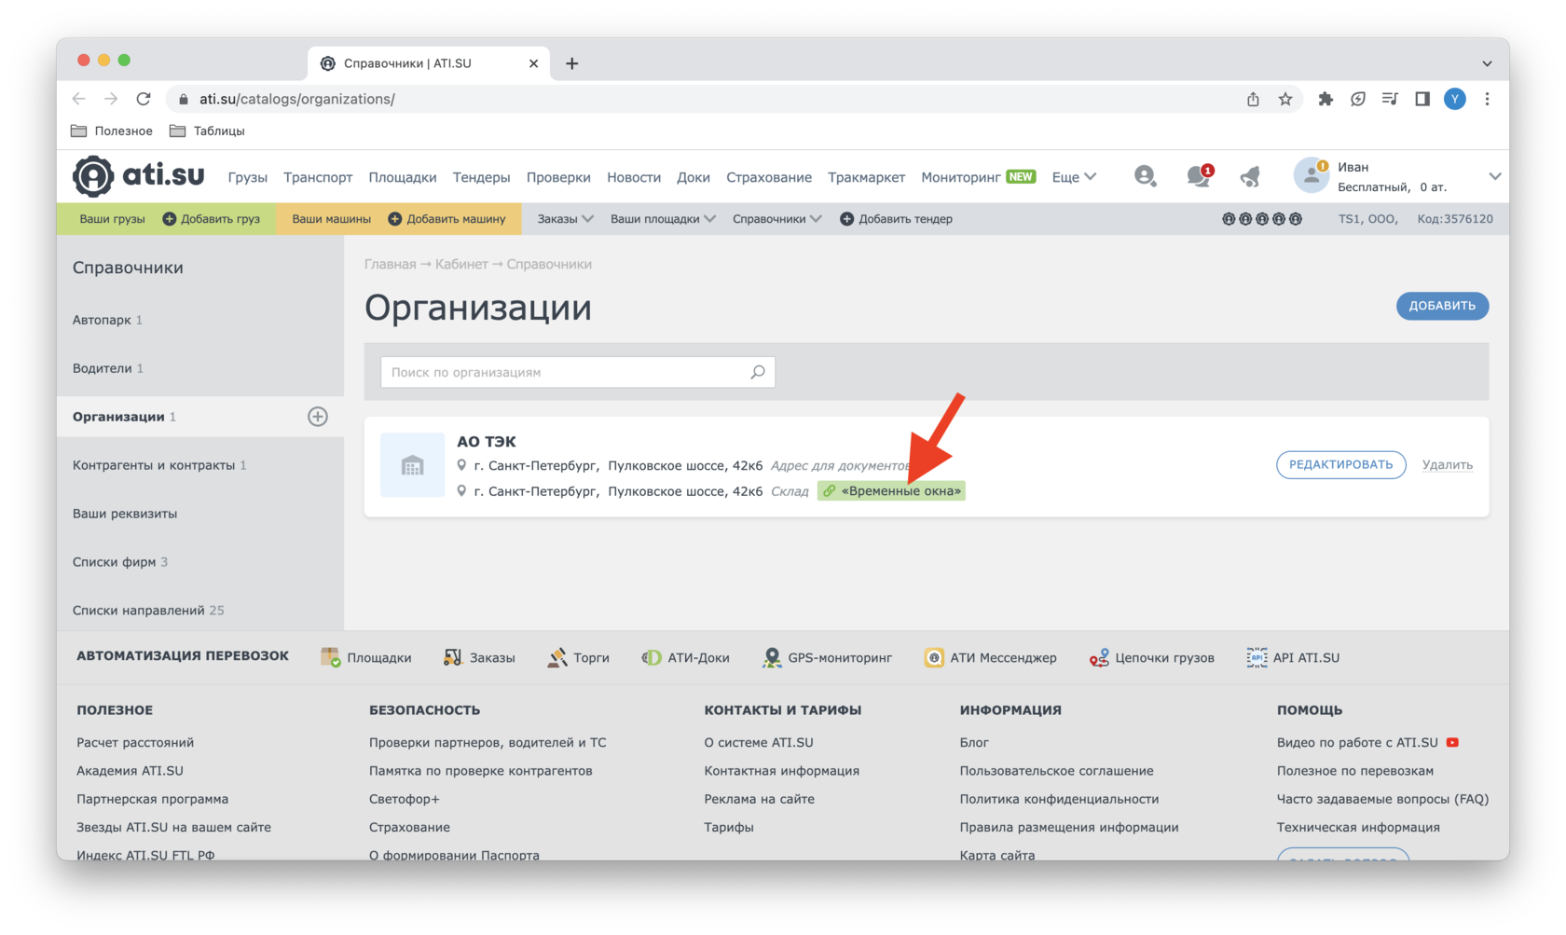Open Тарифы footer link
This screenshot has width=1566, height=935.
pos(729,827)
